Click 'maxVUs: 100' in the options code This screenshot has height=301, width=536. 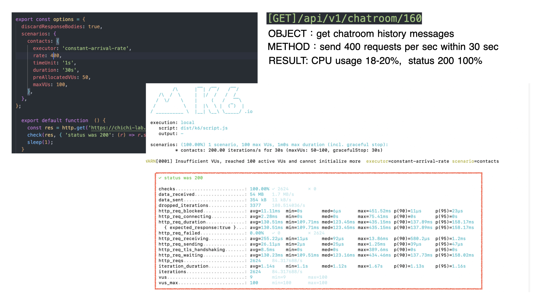(x=50, y=84)
